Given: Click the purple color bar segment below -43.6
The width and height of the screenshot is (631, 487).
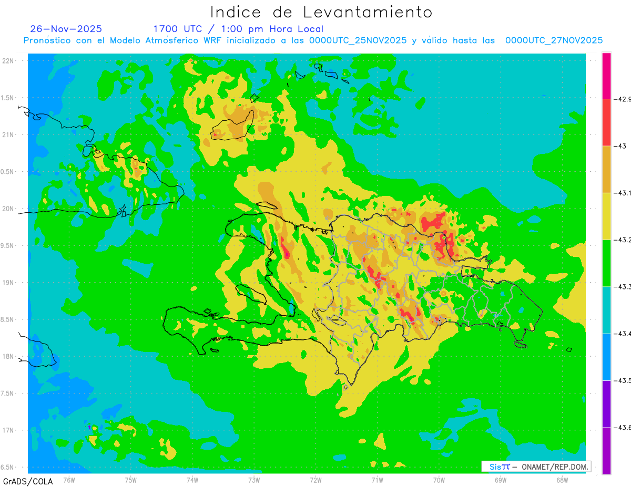Looking at the screenshot, I should tap(606, 450).
